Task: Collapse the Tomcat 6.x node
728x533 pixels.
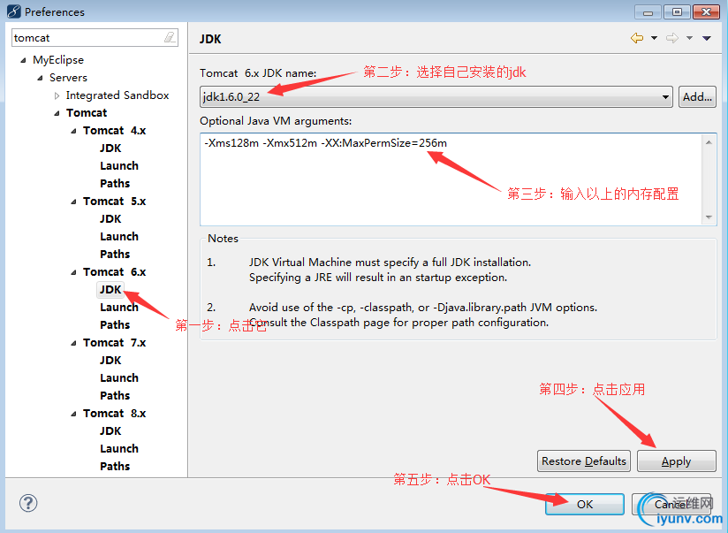Action: coord(73,272)
